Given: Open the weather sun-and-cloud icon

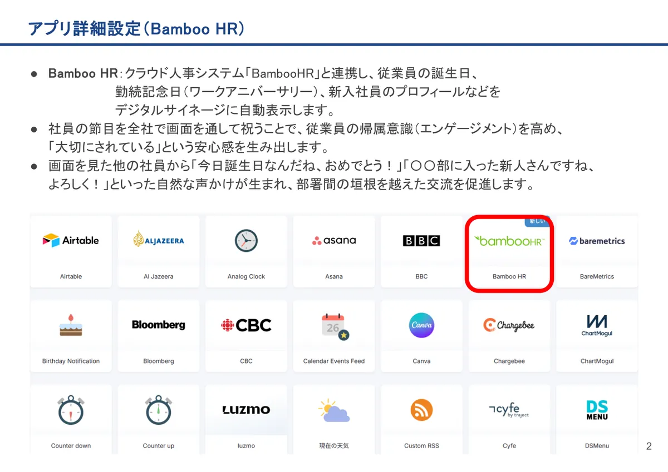Looking at the screenshot, I should pyautogui.click(x=334, y=410).
